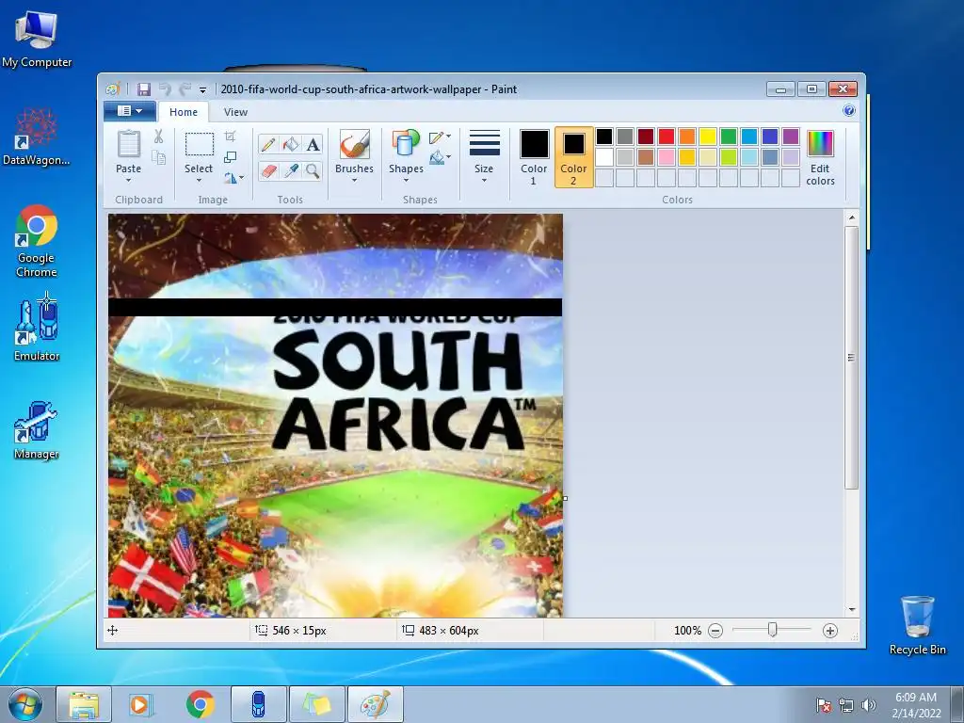Activate Color 2 background selector
Viewport: 964px width, 723px height.
point(573,157)
